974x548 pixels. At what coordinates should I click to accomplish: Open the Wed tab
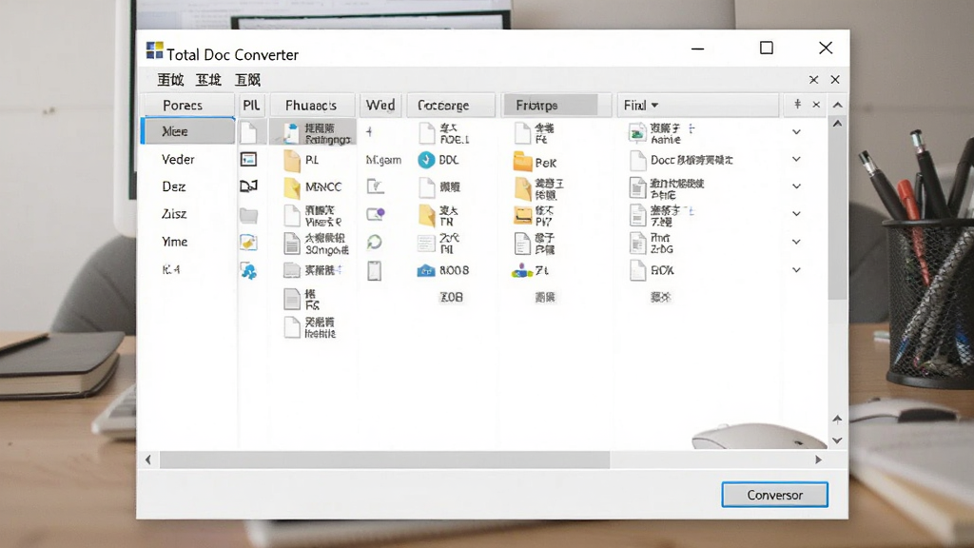[x=380, y=105]
